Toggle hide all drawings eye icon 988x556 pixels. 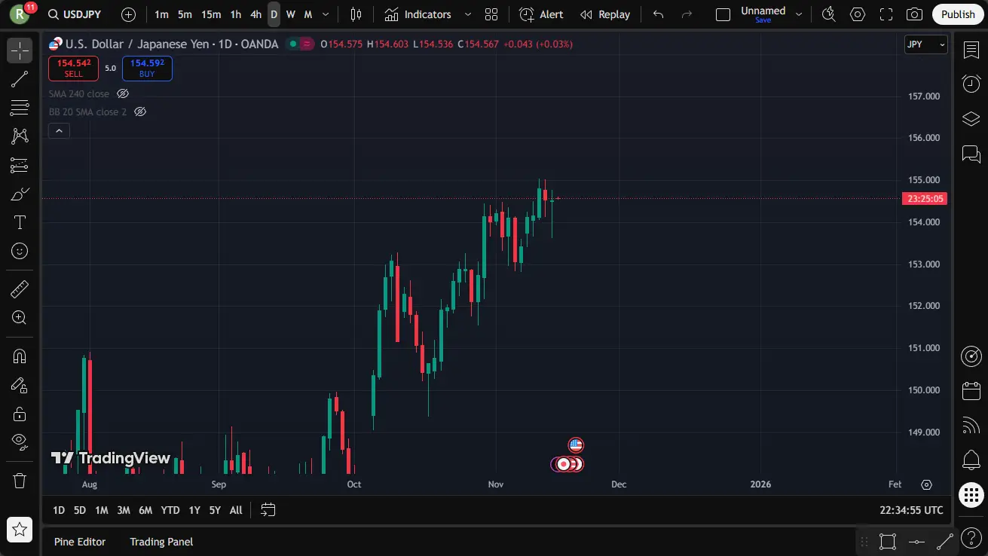[20, 441]
